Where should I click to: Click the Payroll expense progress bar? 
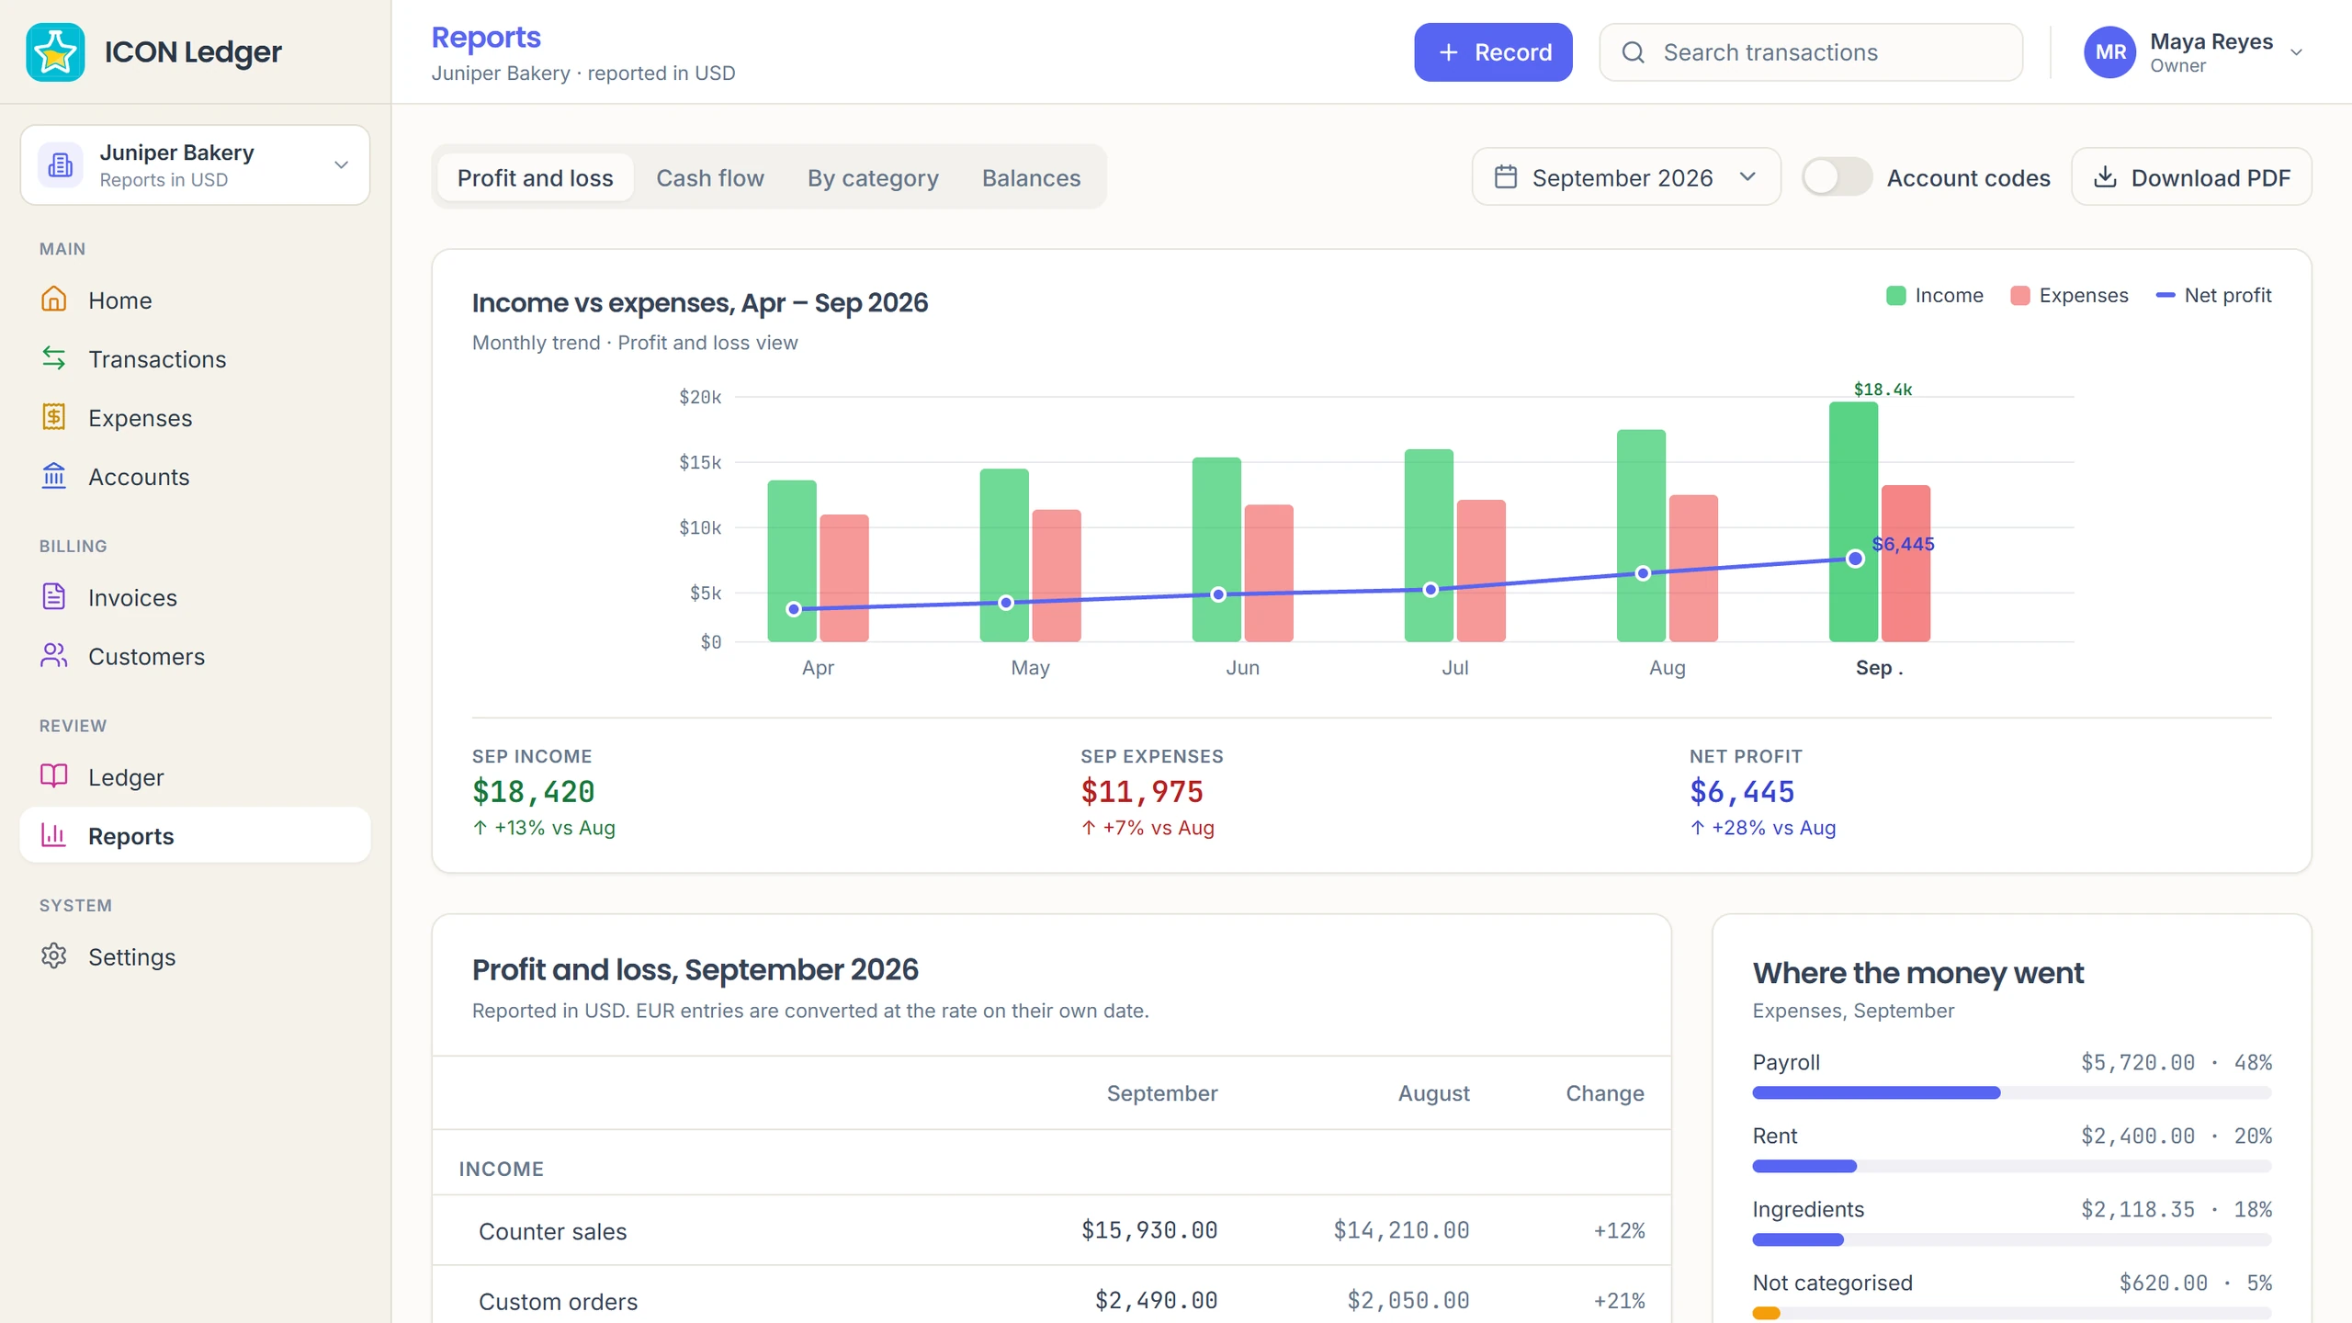2012,1092
